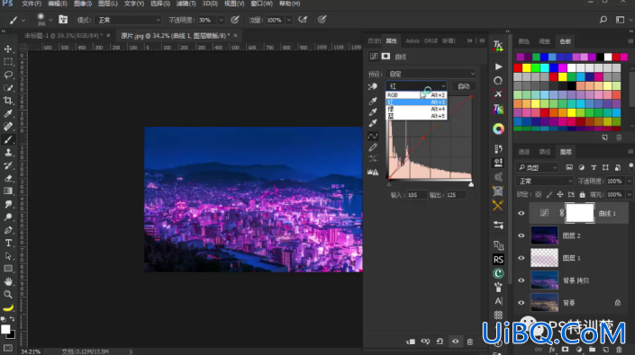Viewport: 635px width, 355px height.
Task: Click the clip-to-layer icon in Properties panel
Action: point(410,342)
